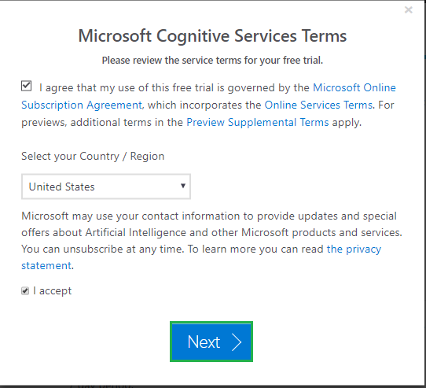Click the "I agree that my use" text

tap(87, 87)
